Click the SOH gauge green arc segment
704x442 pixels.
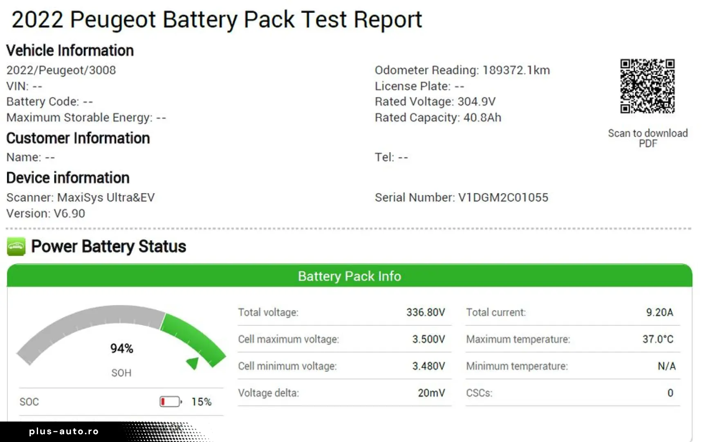click(x=193, y=339)
